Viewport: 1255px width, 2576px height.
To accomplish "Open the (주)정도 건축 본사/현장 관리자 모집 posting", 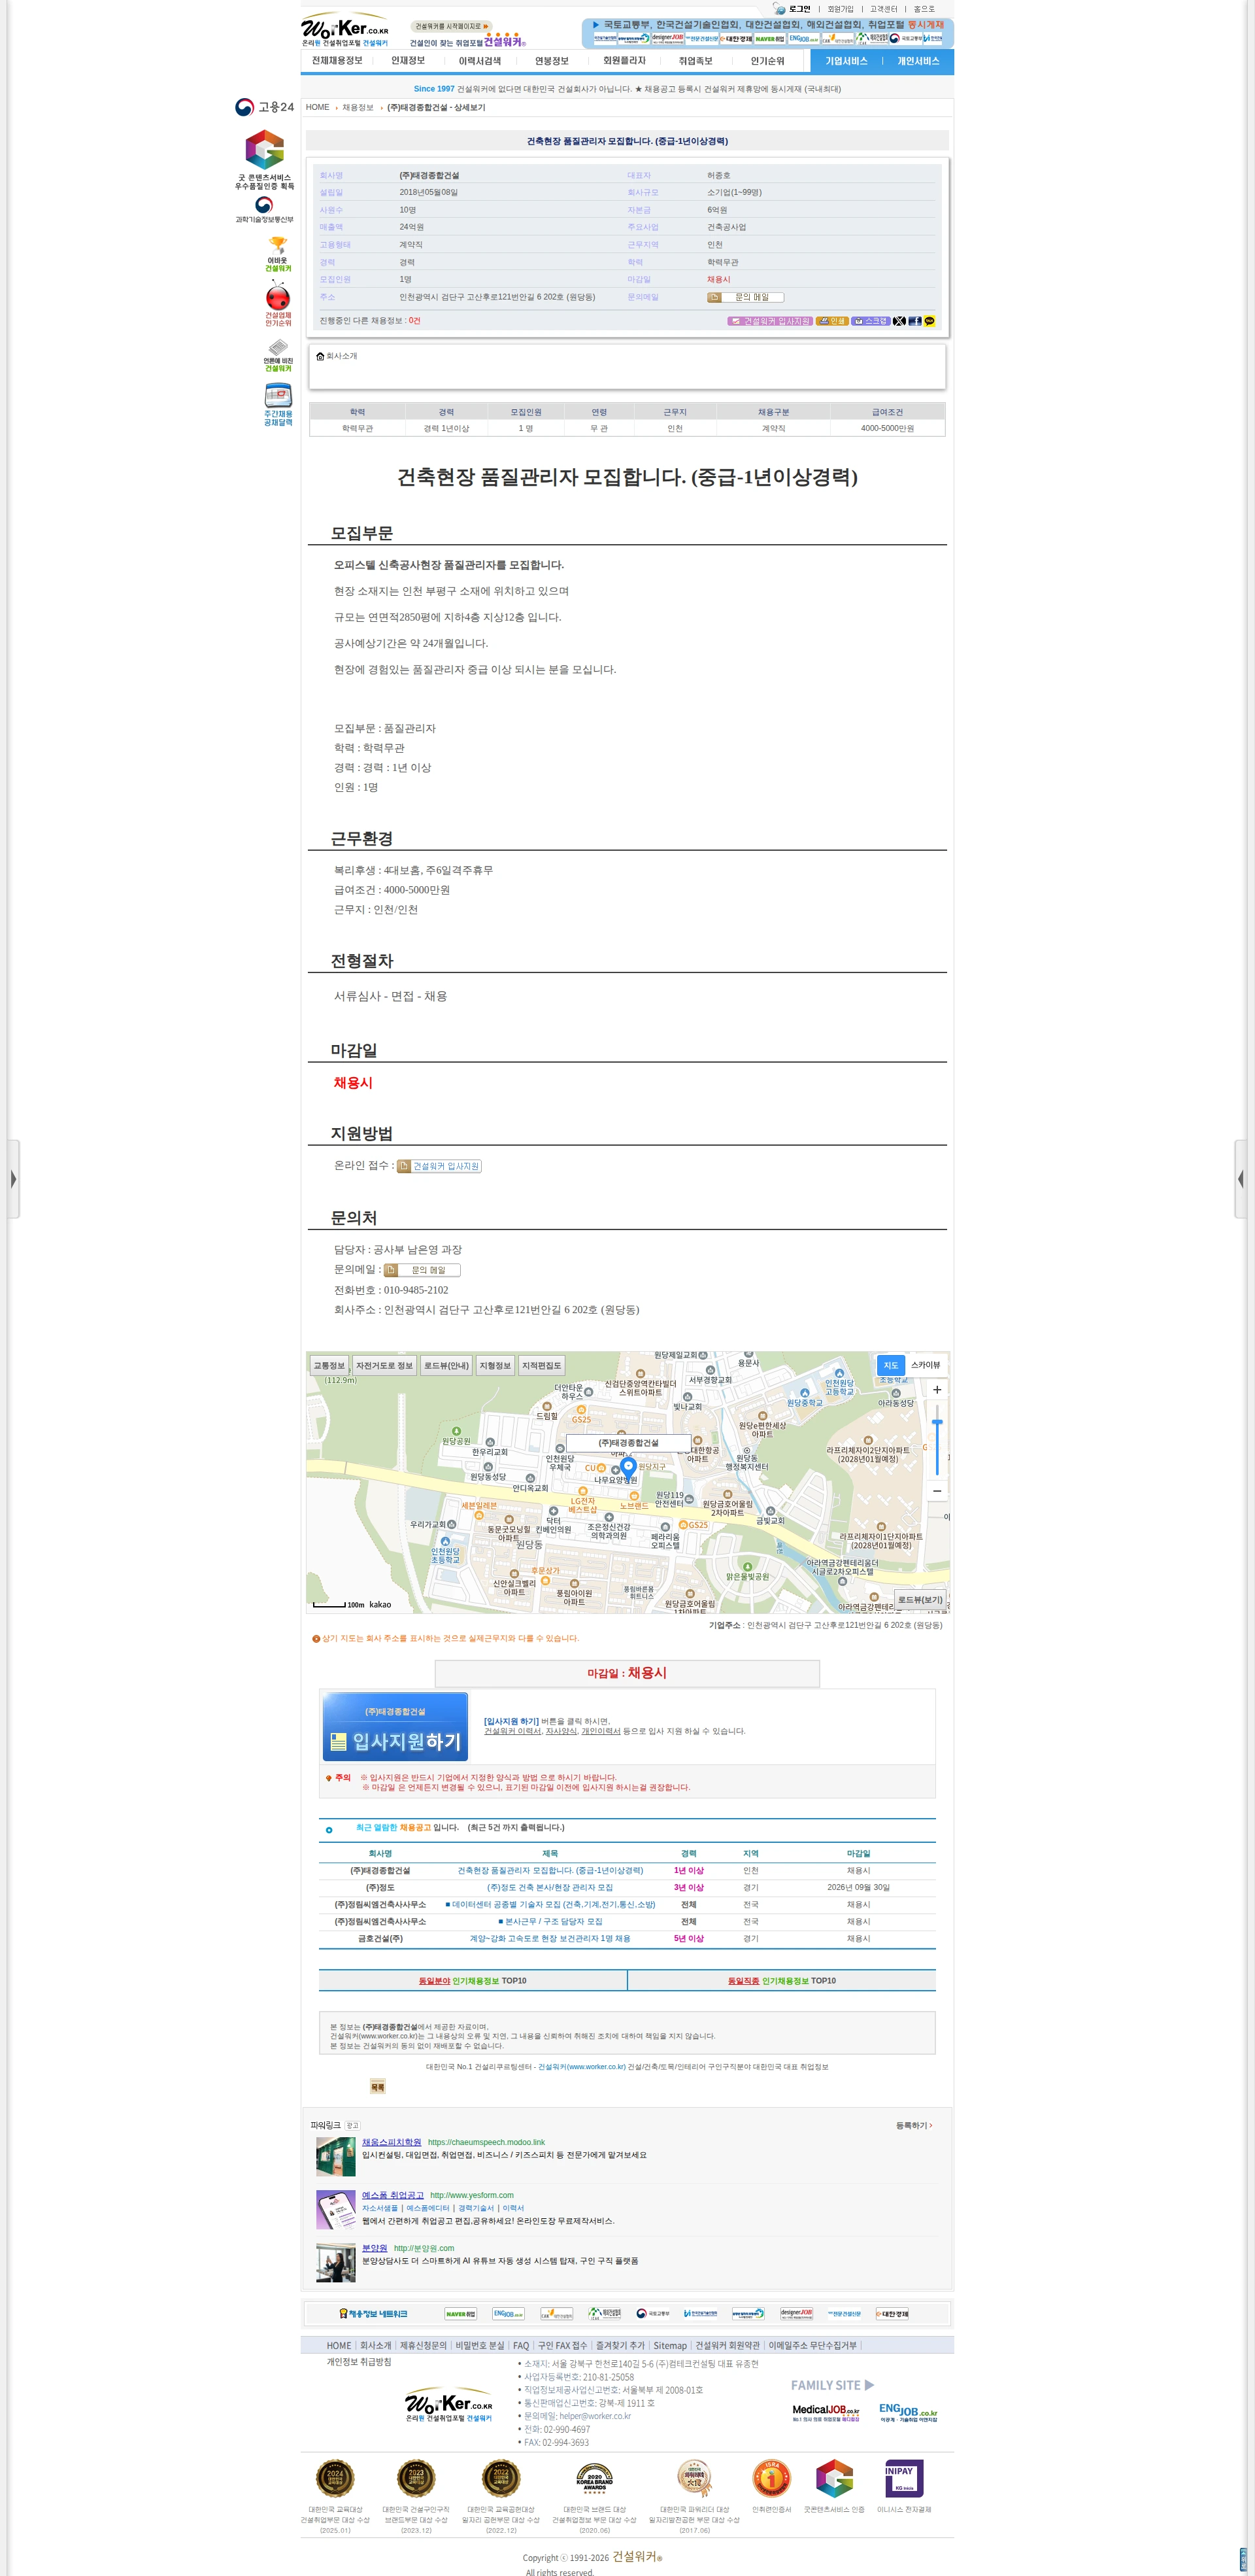I will point(550,1888).
